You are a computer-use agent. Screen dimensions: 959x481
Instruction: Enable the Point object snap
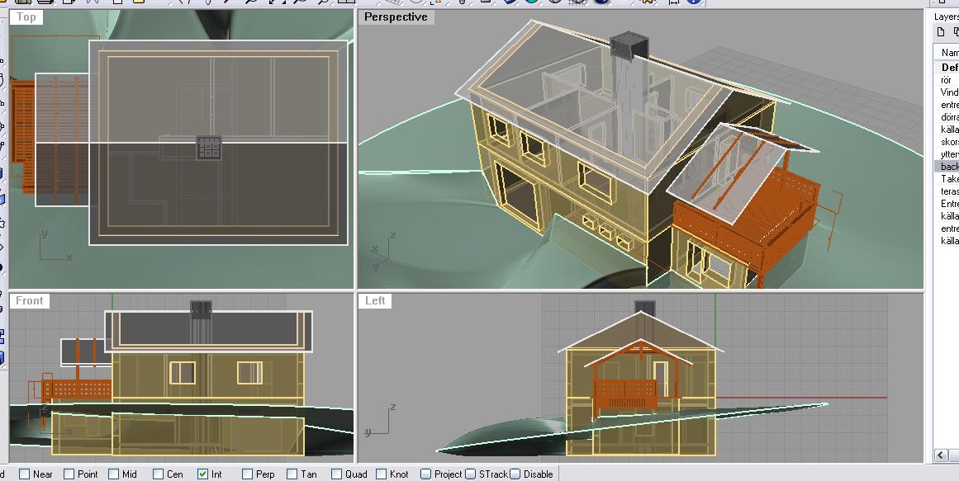tap(69, 474)
